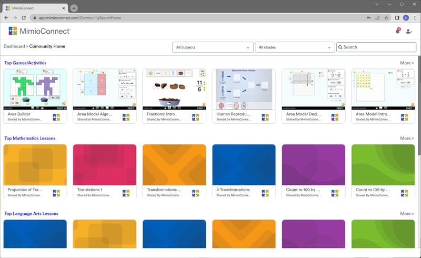
Task: Open Chrome side panel icon
Action: coord(397,18)
